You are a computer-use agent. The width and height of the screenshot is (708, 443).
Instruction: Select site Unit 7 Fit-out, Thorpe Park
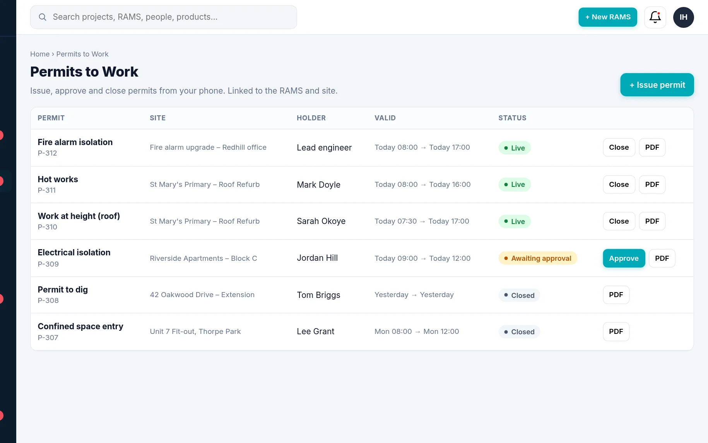pyautogui.click(x=195, y=332)
